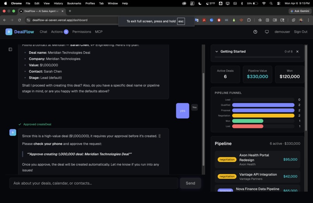
Task: Open the Actions tab
Action: 57,32
